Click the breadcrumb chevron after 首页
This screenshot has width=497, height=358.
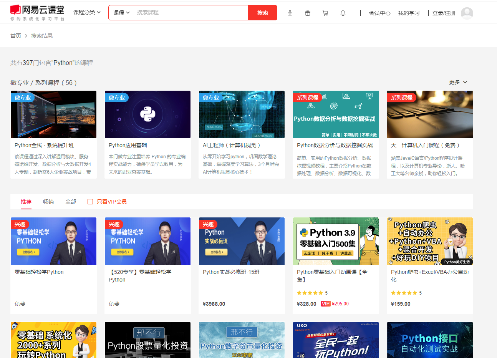click(x=26, y=36)
